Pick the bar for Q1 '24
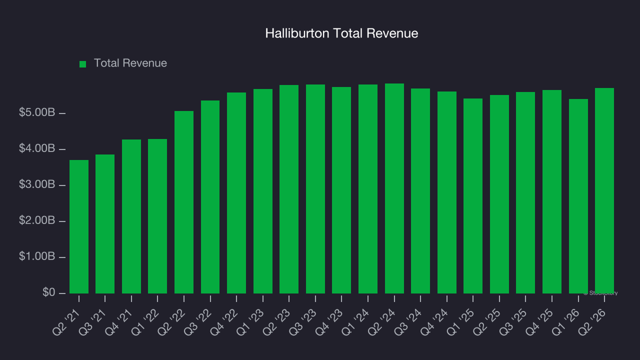Screen dimensions: 640x360 coord(368,189)
